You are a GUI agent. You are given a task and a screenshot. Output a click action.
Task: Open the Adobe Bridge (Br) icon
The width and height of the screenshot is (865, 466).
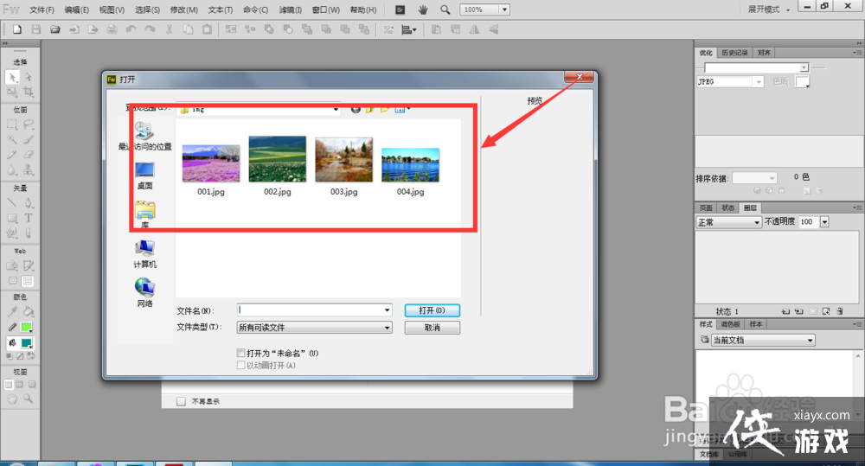[400, 10]
